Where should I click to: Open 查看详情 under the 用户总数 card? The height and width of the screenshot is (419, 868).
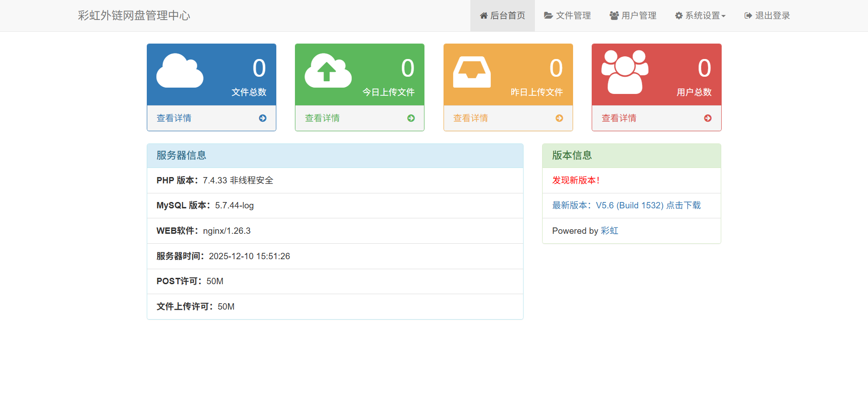pyautogui.click(x=619, y=118)
